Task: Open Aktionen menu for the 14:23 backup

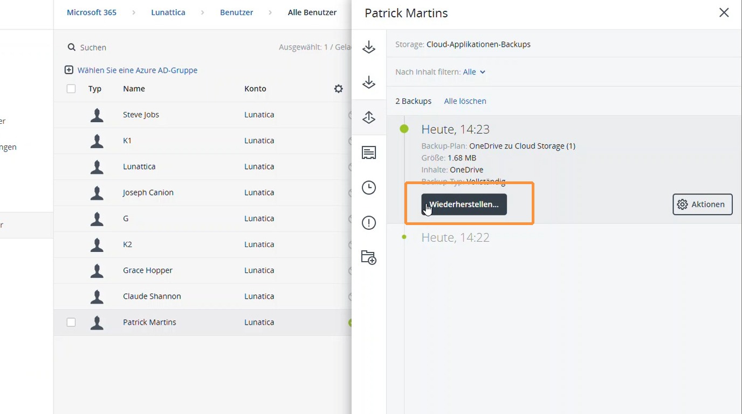Action: (x=703, y=205)
